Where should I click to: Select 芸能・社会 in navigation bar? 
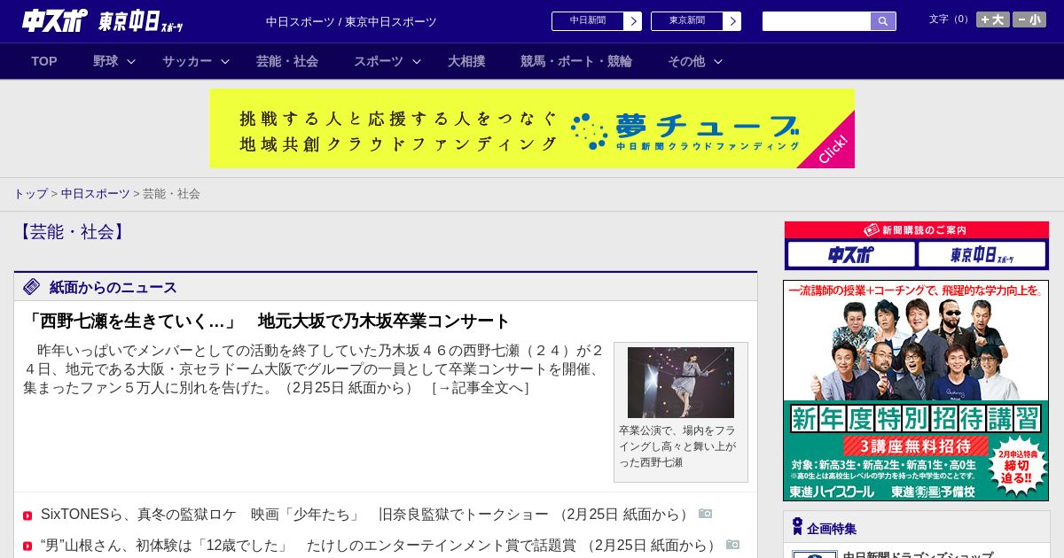(287, 61)
